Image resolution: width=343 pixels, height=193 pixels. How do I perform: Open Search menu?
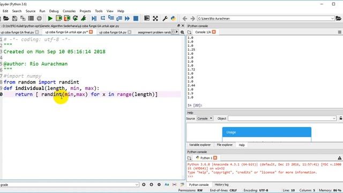pos(17,11)
